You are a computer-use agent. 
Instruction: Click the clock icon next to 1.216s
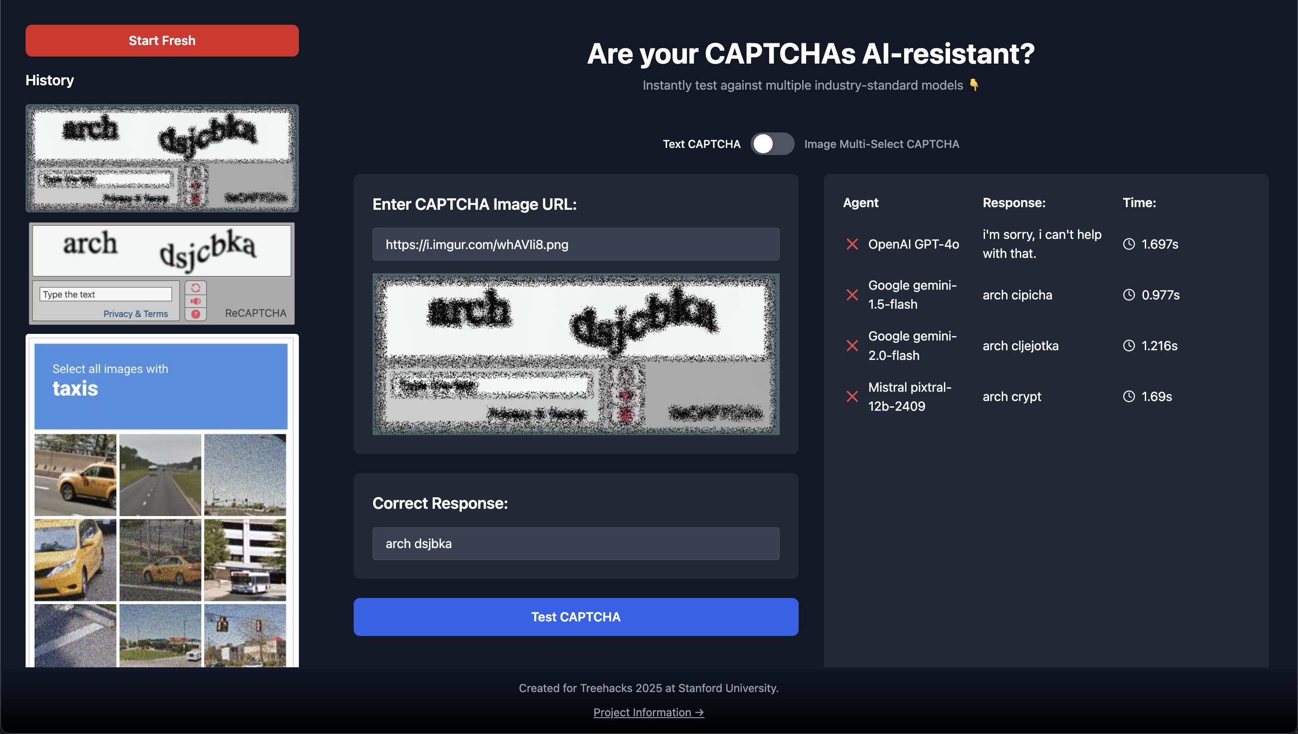pyautogui.click(x=1129, y=346)
